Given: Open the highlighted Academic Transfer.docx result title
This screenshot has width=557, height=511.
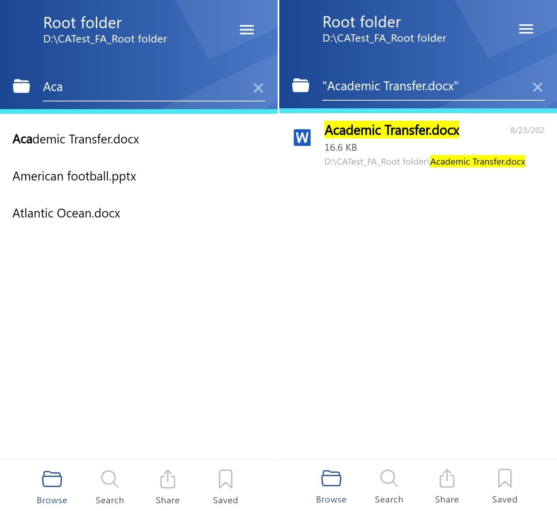Looking at the screenshot, I should click(x=392, y=130).
